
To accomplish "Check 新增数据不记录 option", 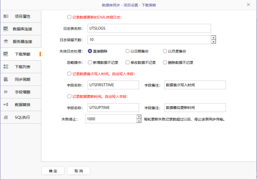I will pyautogui.click(x=90, y=62).
